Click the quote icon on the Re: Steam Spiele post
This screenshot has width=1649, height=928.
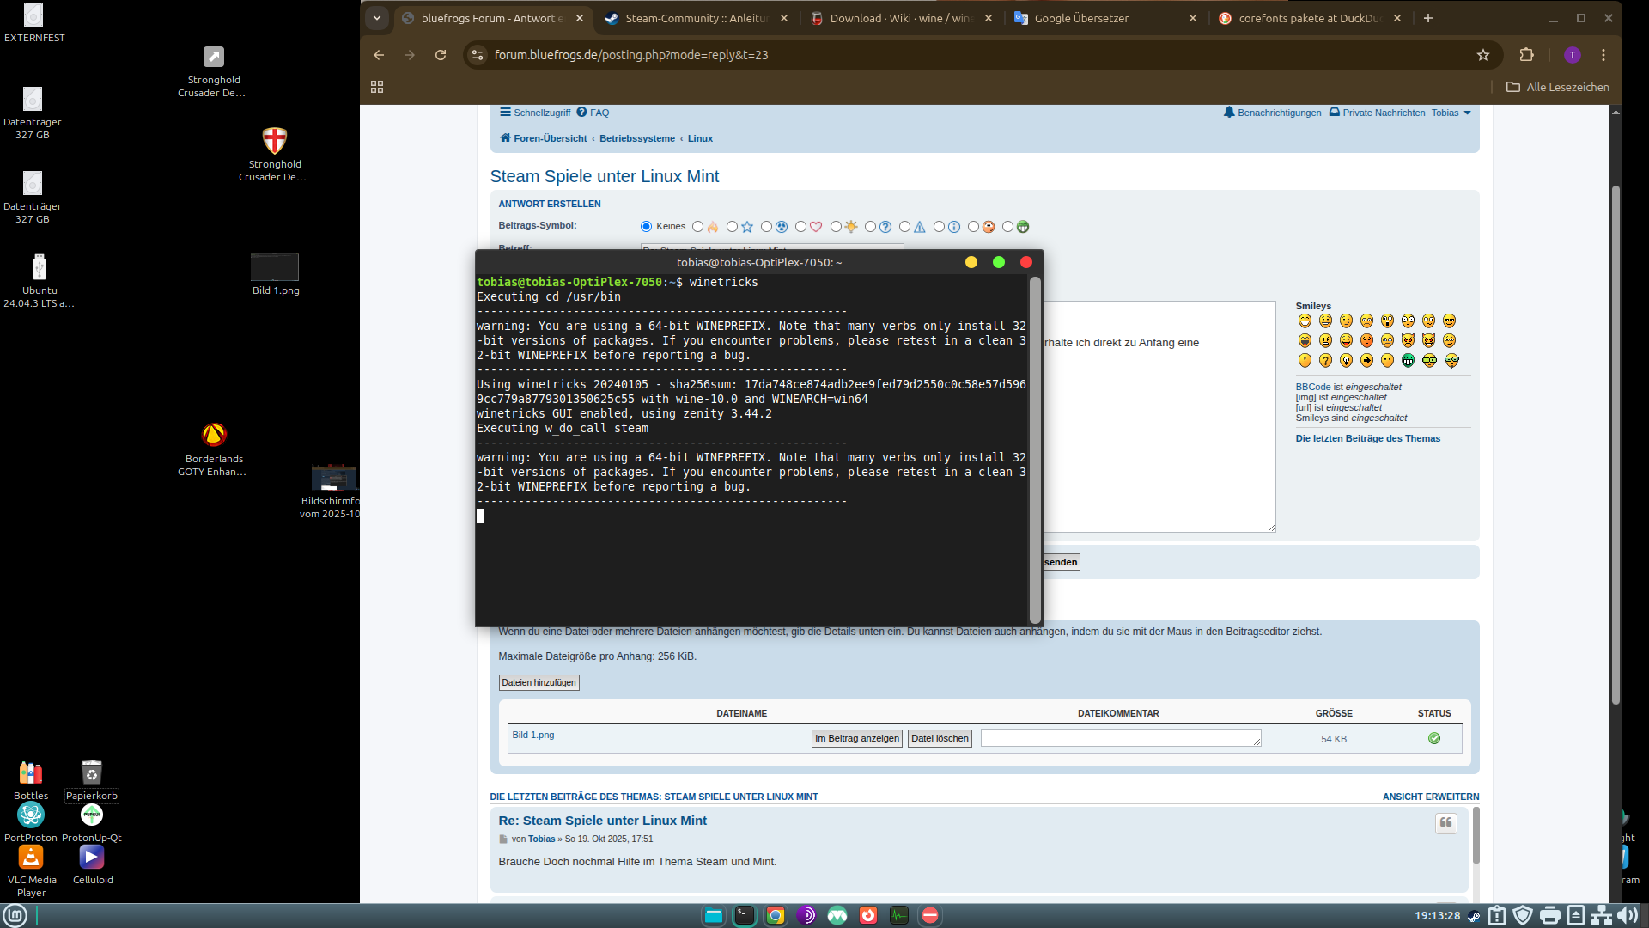(1446, 823)
